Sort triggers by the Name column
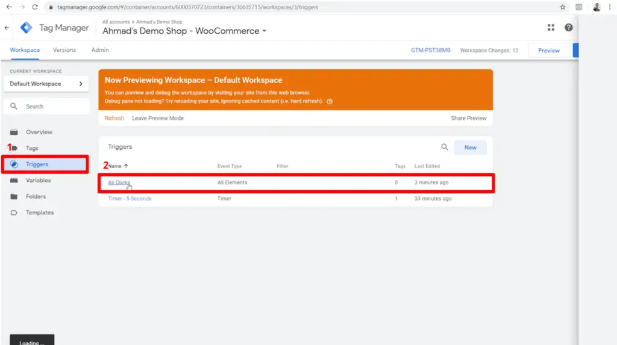Screen dimensions: 617x345 click(x=118, y=166)
